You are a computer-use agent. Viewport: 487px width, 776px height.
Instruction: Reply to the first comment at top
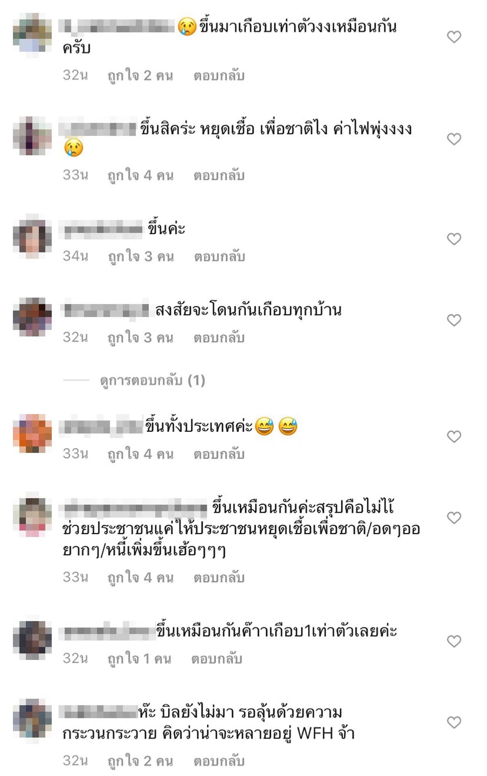[x=219, y=76]
